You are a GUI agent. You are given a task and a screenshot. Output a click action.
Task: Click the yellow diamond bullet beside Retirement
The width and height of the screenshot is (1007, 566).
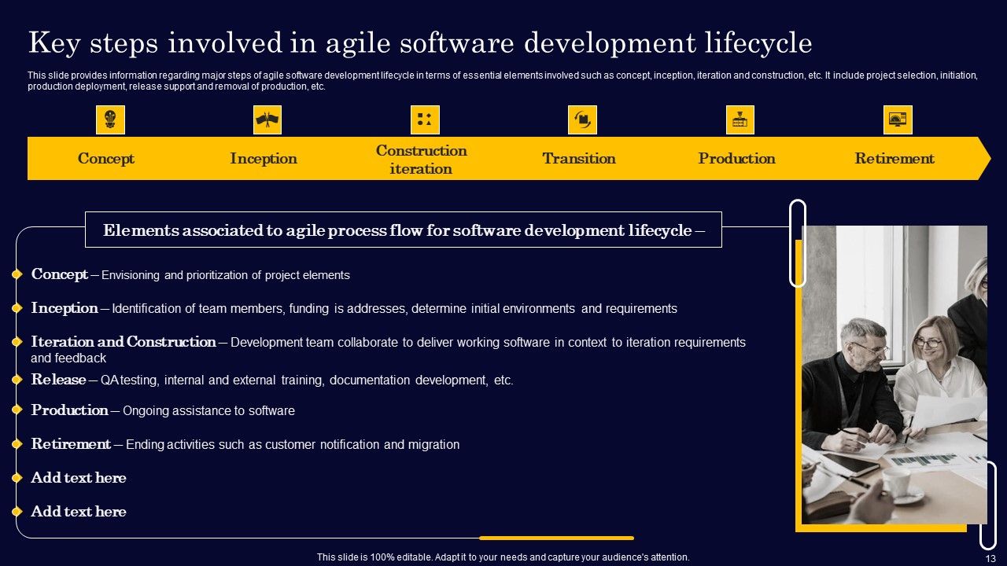(x=17, y=444)
